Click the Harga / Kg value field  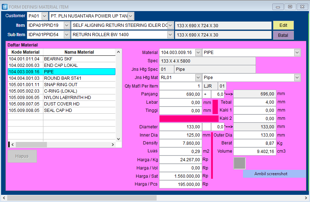pos(180,159)
